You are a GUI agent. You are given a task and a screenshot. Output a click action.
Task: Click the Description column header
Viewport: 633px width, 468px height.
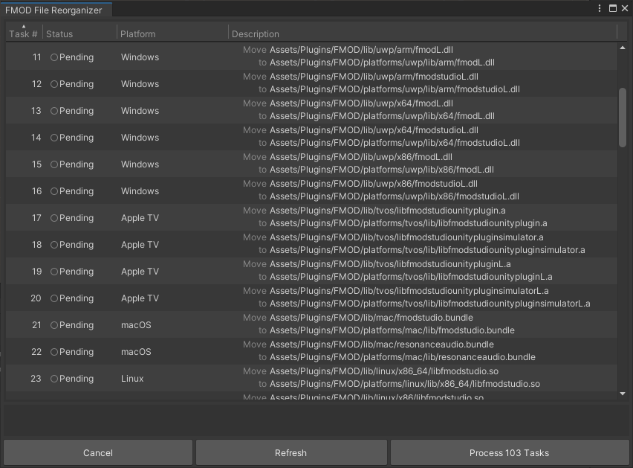pyautogui.click(x=256, y=34)
